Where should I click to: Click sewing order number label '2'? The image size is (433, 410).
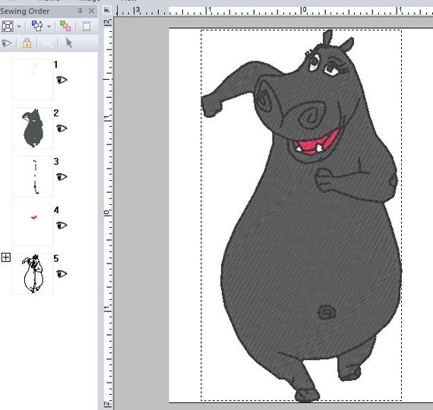56,113
